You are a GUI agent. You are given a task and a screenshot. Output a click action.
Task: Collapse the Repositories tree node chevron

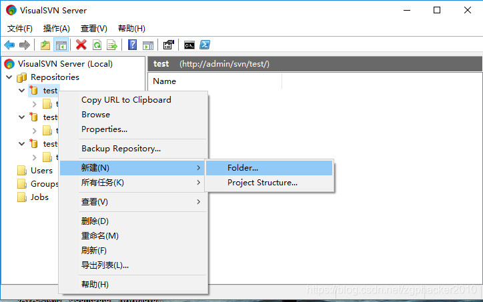click(x=9, y=77)
